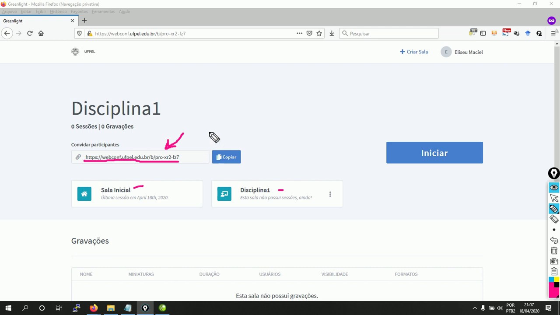Select the highlighted marker tool in the annotation toolbar
The height and width of the screenshot is (315, 560).
(554, 209)
